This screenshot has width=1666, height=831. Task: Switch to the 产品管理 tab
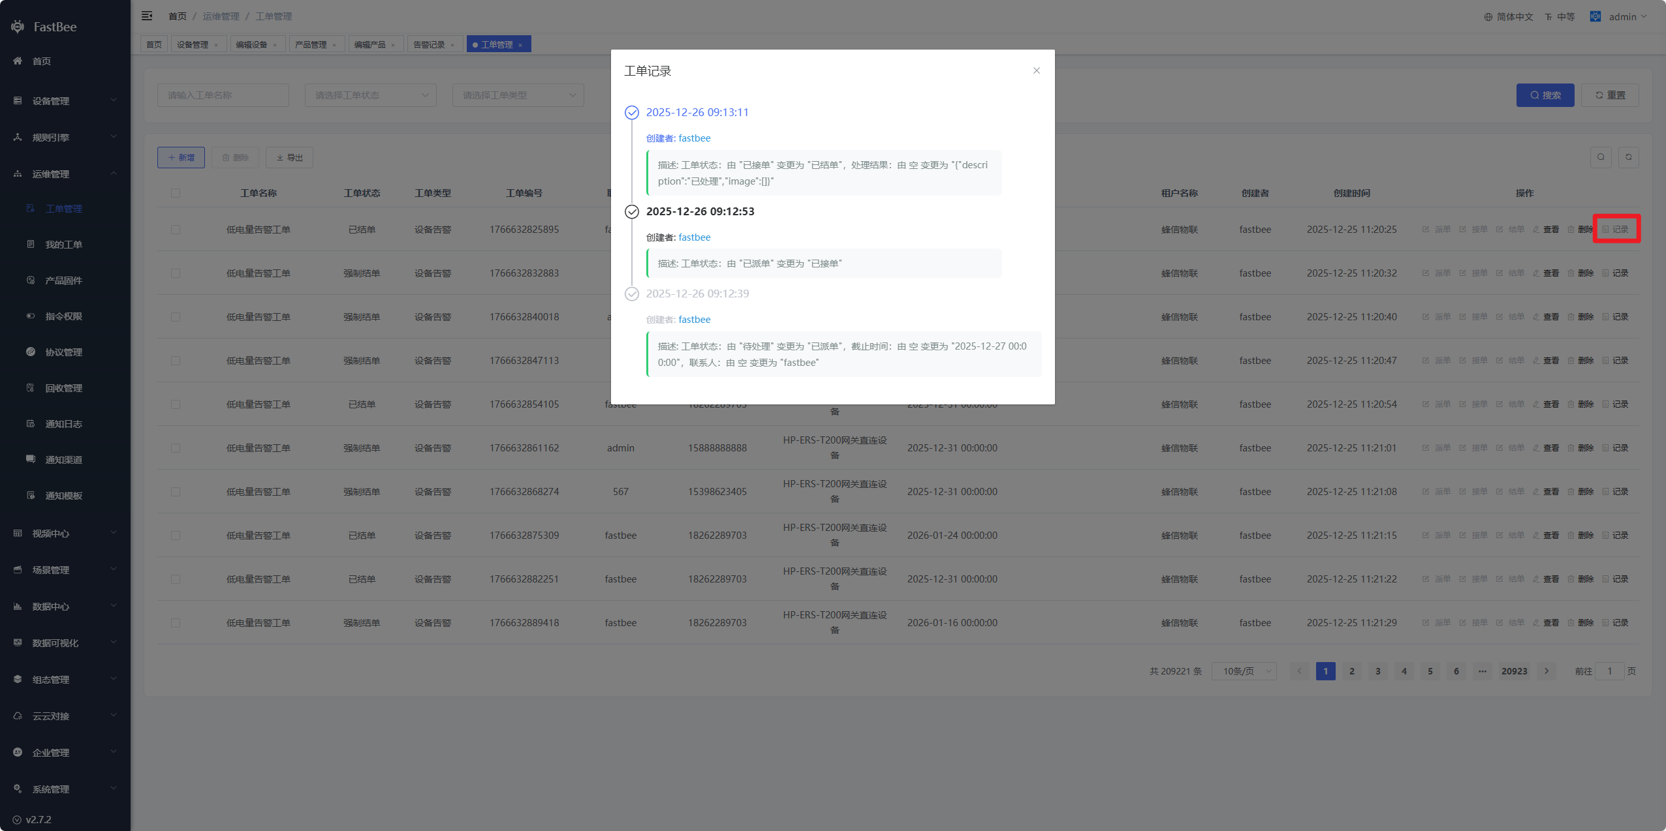pos(311,44)
